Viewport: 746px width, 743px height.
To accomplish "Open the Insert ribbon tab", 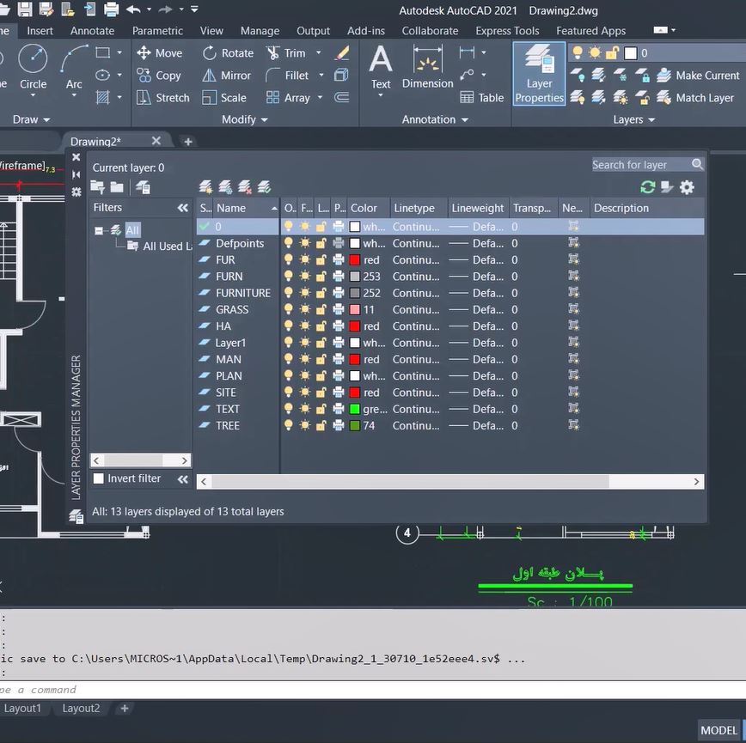I will point(40,31).
